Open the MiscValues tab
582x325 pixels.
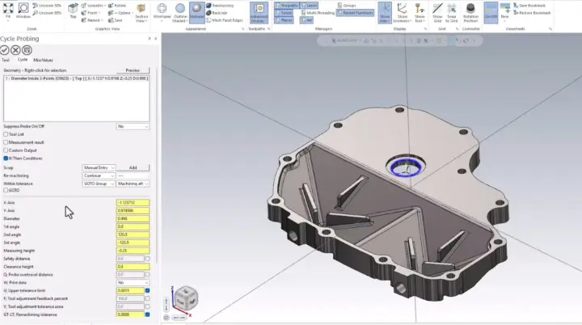pyautogui.click(x=42, y=60)
